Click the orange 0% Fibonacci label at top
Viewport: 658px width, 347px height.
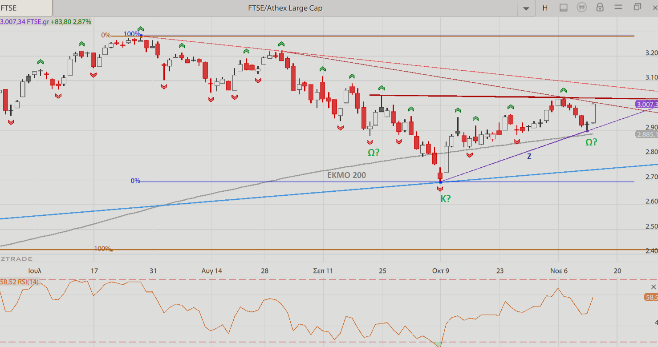(106, 35)
